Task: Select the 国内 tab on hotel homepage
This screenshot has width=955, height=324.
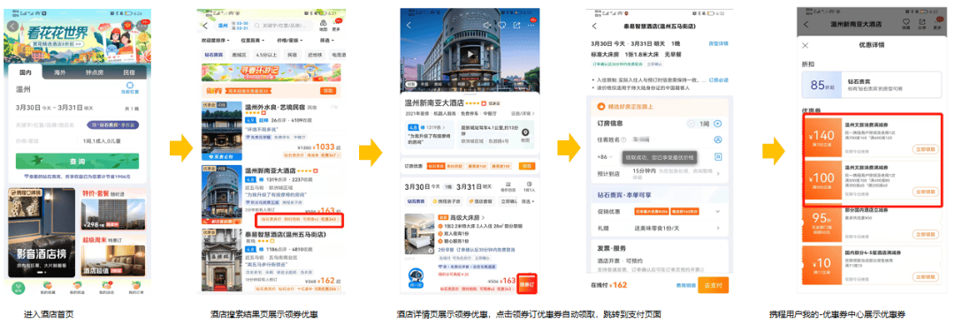Action: coord(25,72)
